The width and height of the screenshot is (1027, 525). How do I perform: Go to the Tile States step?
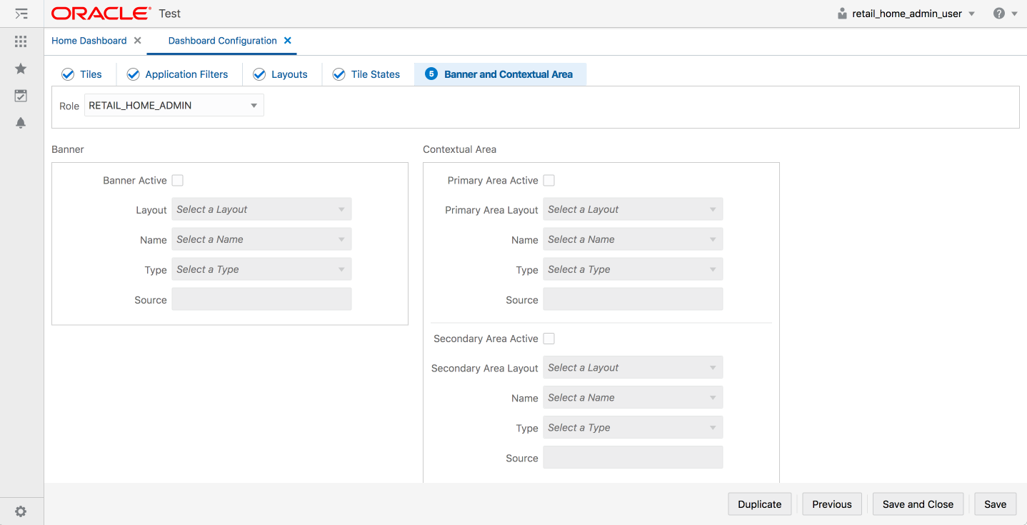[x=376, y=74]
